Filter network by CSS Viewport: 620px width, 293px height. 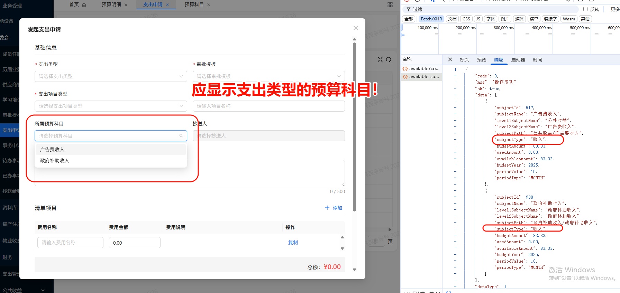tap(466, 19)
